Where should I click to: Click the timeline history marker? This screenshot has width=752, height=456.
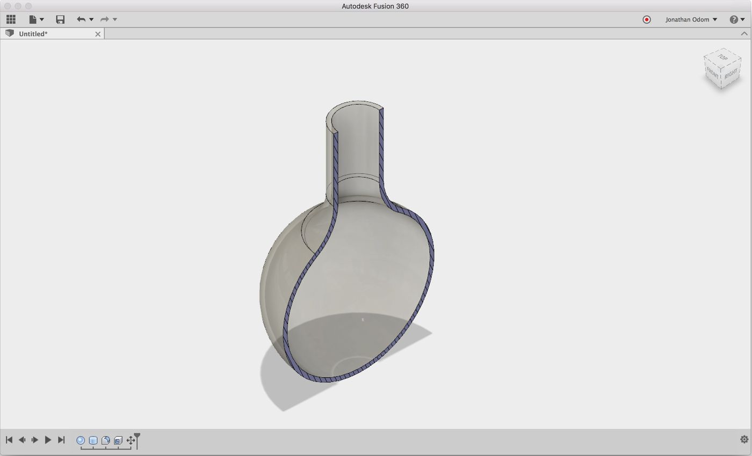[x=137, y=440]
